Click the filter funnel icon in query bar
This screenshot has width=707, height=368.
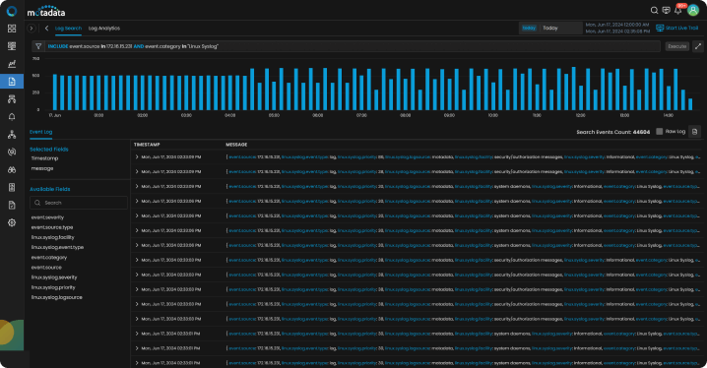click(x=38, y=46)
